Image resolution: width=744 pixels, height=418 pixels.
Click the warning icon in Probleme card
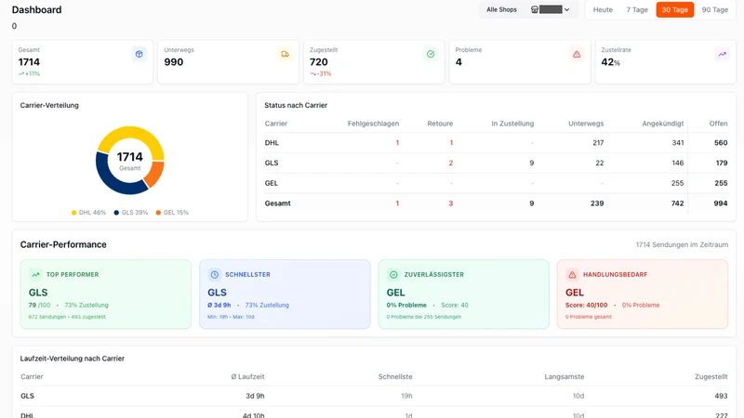pyautogui.click(x=577, y=54)
